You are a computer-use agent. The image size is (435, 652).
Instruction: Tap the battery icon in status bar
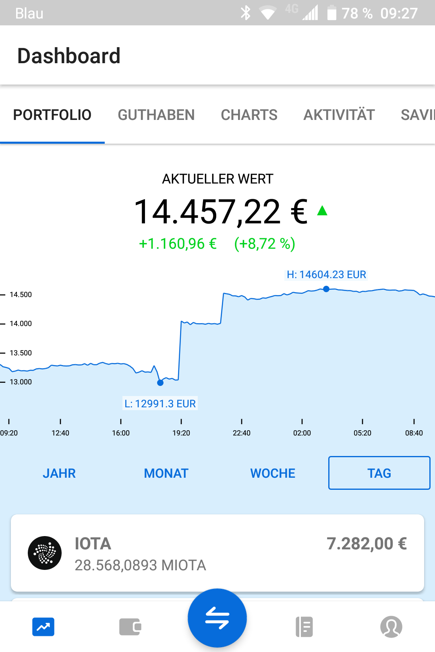pos(331,13)
